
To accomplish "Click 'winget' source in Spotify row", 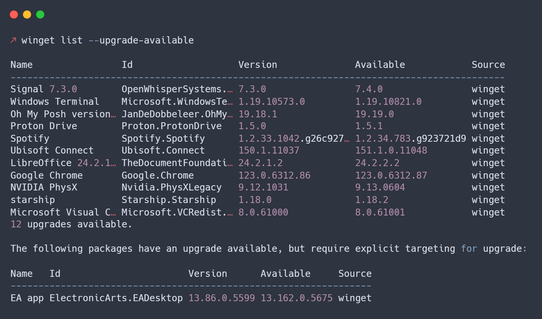I will tap(488, 138).
